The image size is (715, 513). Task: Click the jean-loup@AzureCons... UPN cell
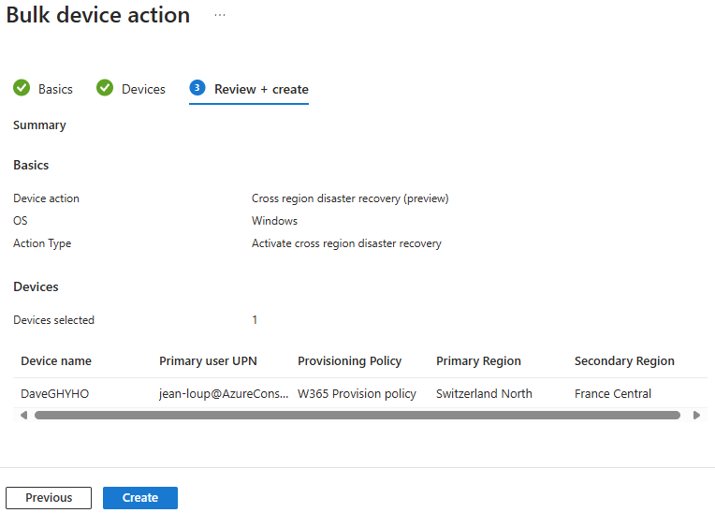(x=224, y=393)
